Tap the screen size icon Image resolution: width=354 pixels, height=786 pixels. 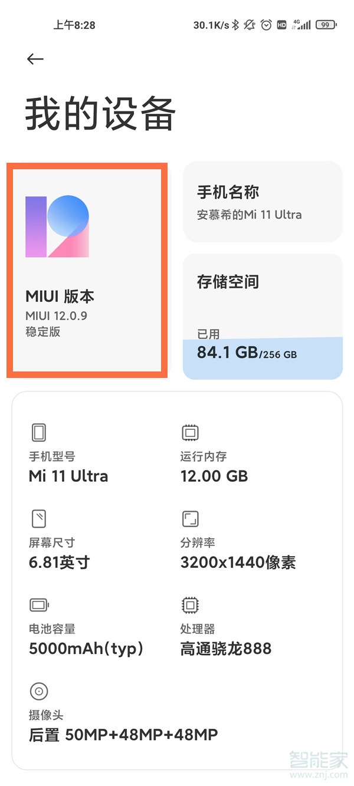39,519
